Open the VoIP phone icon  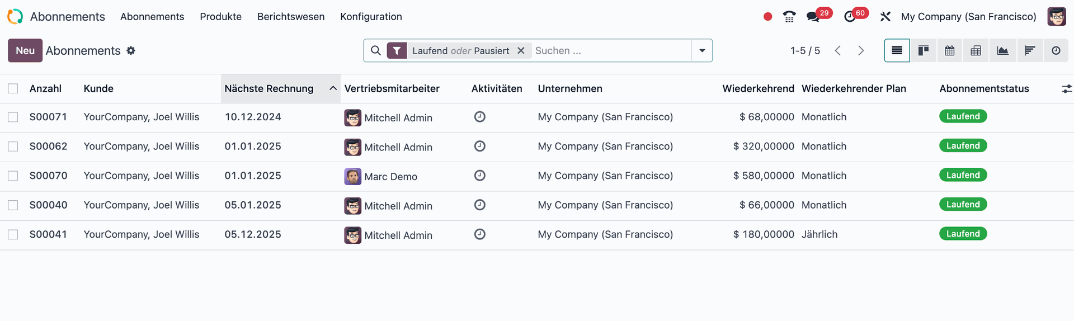pos(789,17)
